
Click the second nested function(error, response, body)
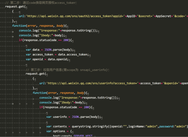point(60,93)
